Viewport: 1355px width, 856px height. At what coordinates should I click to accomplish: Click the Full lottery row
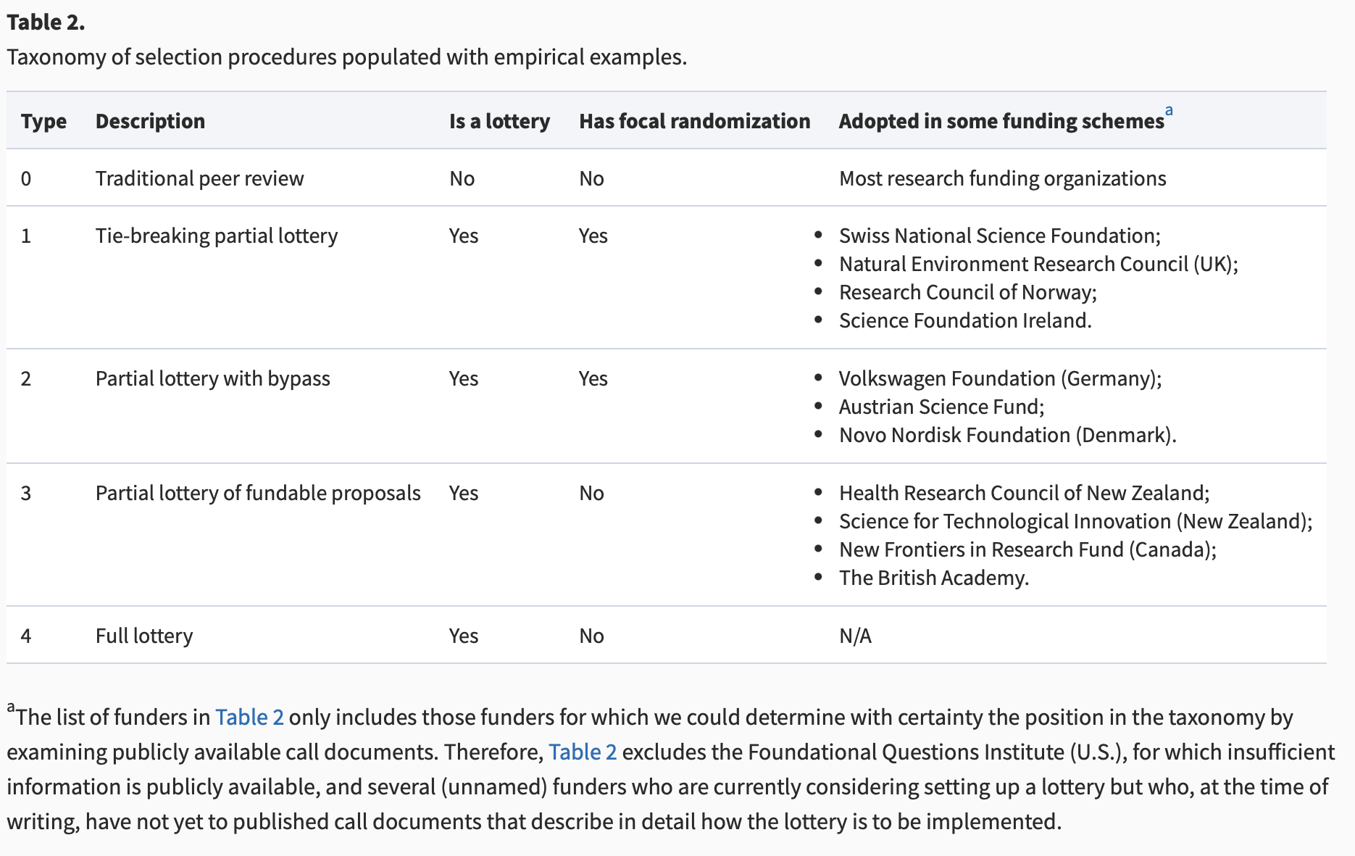click(x=143, y=635)
